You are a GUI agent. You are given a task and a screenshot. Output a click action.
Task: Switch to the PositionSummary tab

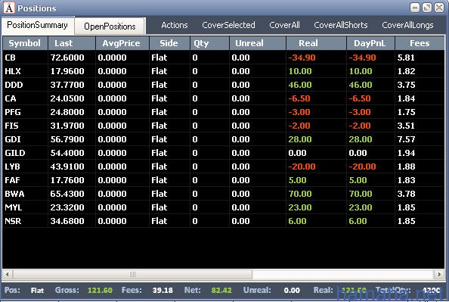(38, 25)
